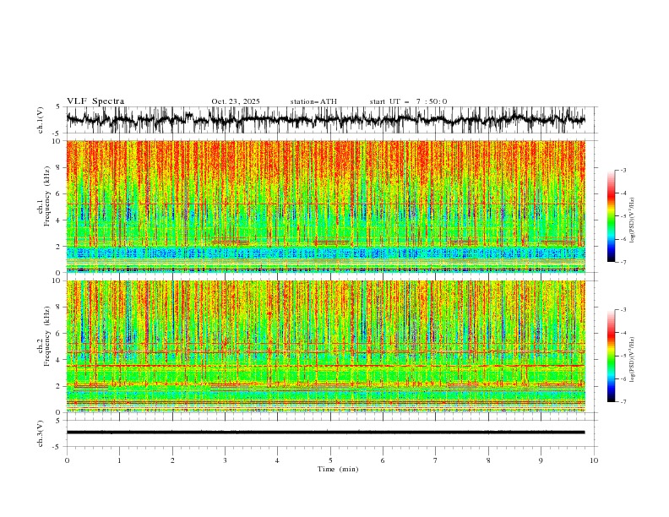Screen dimensions: 669x517
Task: Click the "ch.3(V)" waveform axis label
Action: pyautogui.click(x=41, y=433)
